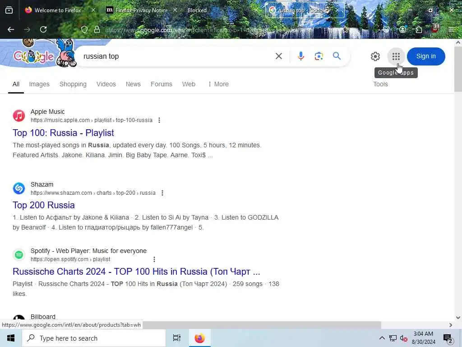
Task: Open the network tray icon
Action: click(x=393, y=338)
